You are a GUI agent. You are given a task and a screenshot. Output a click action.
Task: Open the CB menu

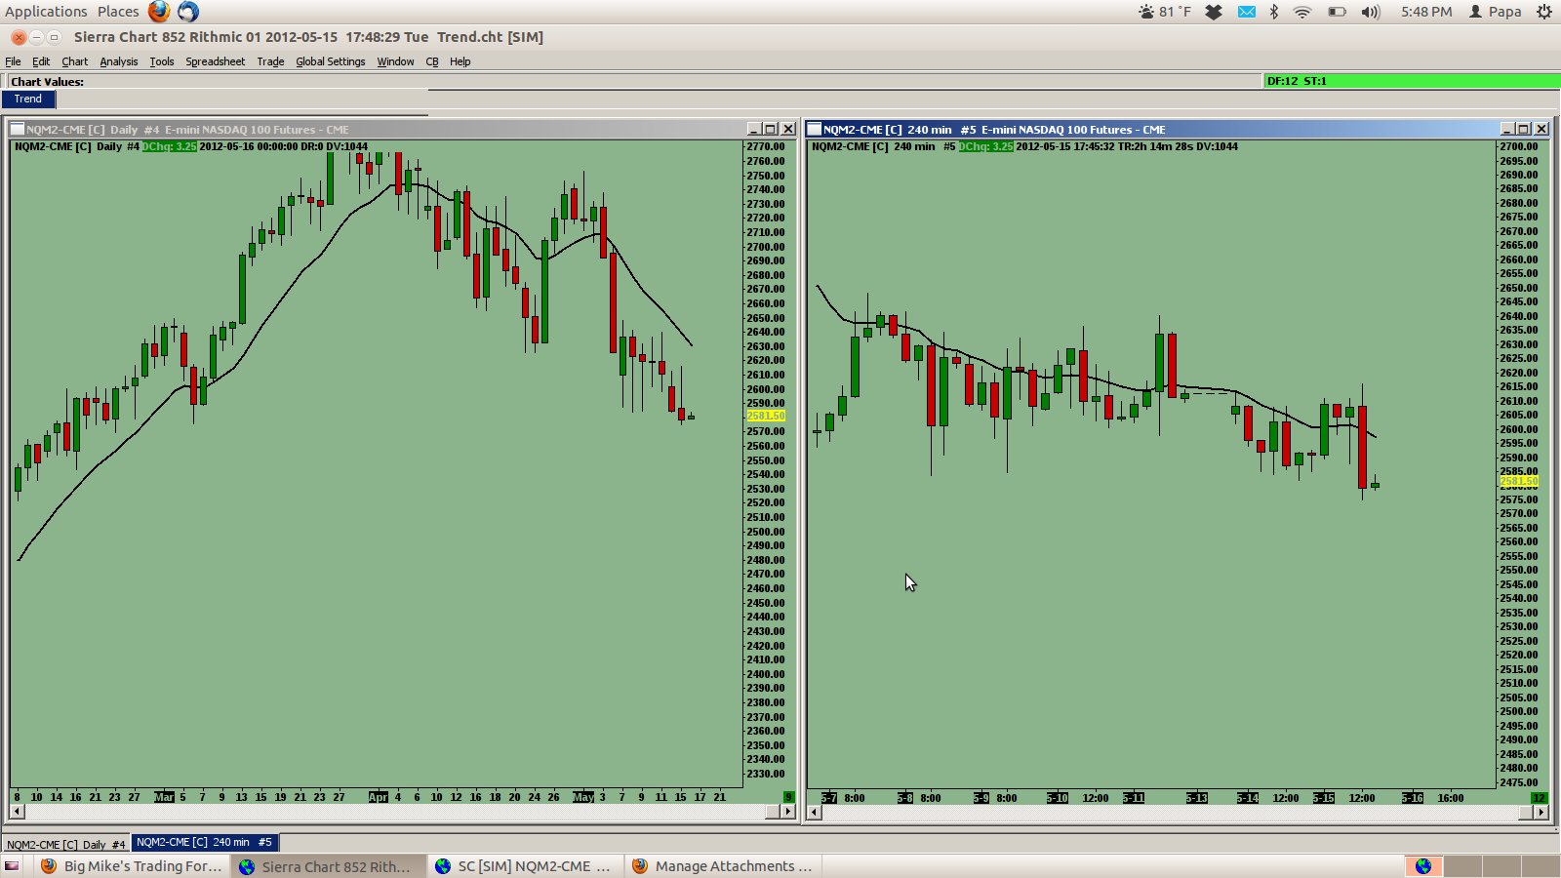pos(432,61)
